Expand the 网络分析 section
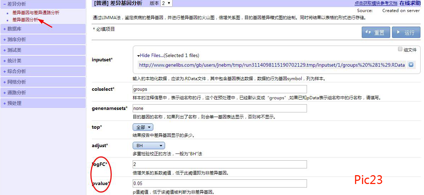 [x=17, y=82]
